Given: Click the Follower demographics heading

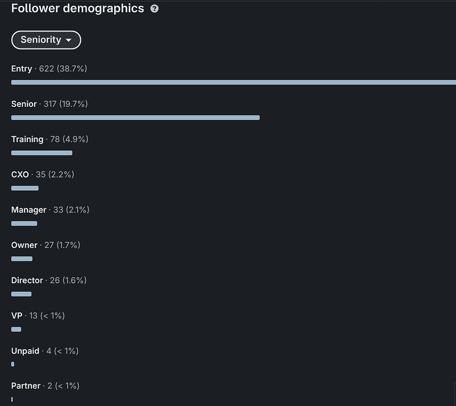Looking at the screenshot, I should point(78,9).
